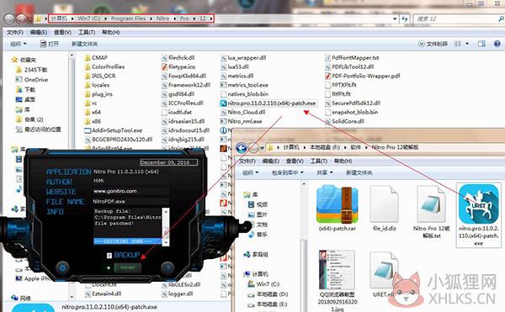Open the CMAP folder
This screenshot has height=312, width=505.
96,58
